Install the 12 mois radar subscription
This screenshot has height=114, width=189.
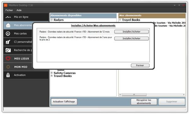tap(131, 32)
